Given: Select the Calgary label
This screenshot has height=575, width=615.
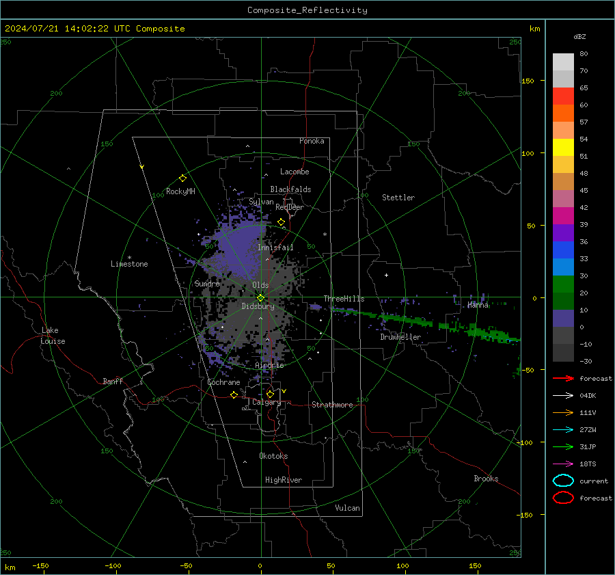Looking at the screenshot, I should click(266, 402).
